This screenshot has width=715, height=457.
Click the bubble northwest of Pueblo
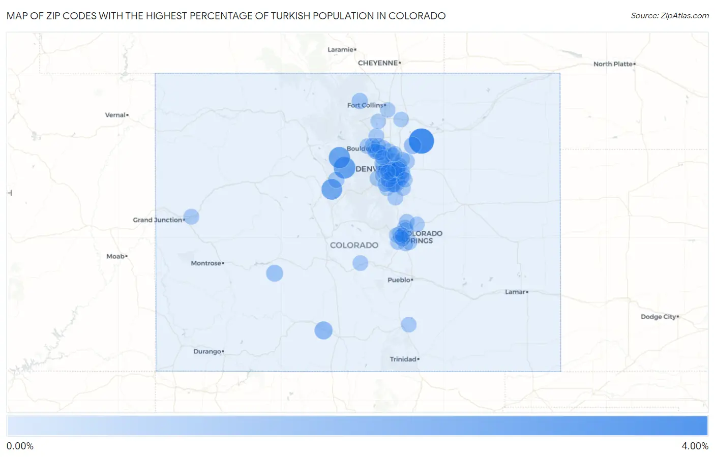tap(360, 263)
